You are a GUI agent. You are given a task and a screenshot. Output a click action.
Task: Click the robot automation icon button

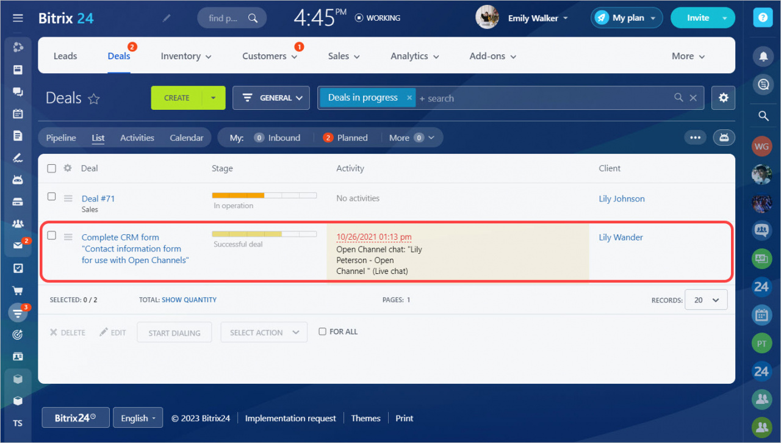tap(724, 137)
